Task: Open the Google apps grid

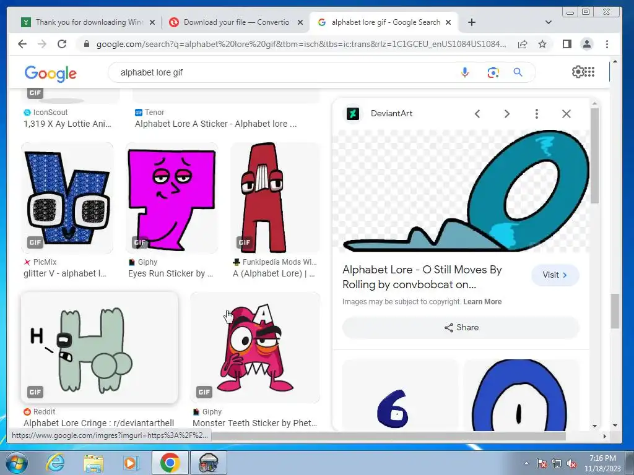Action: click(589, 72)
